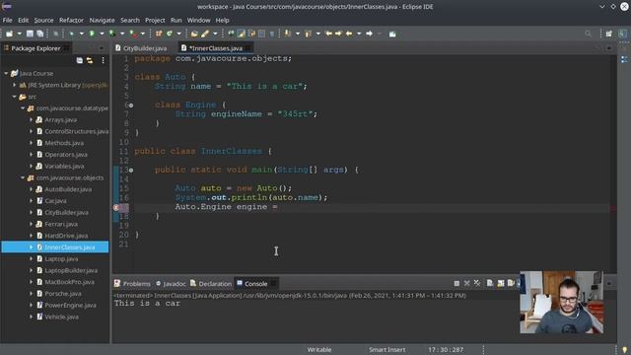Click the Back navigation arrow
This screenshot has width=631, height=355.
[349, 34]
